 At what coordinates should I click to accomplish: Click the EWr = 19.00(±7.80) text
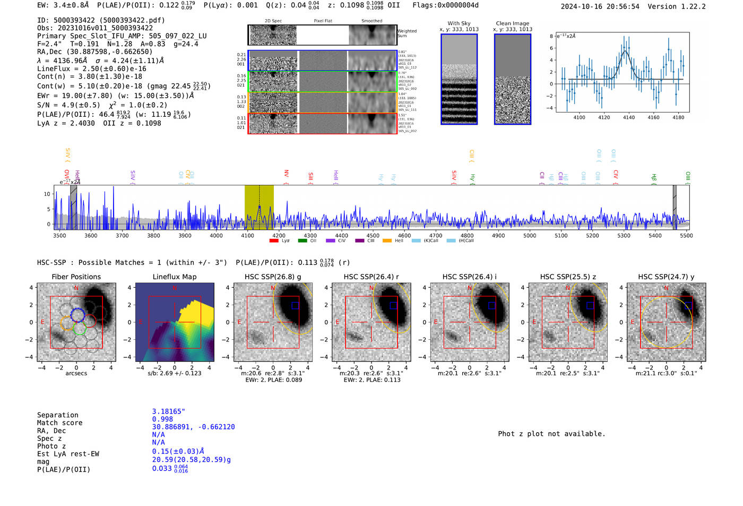[75, 96]
